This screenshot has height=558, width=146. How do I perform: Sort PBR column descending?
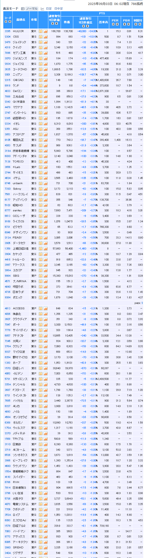(x=128, y=24)
